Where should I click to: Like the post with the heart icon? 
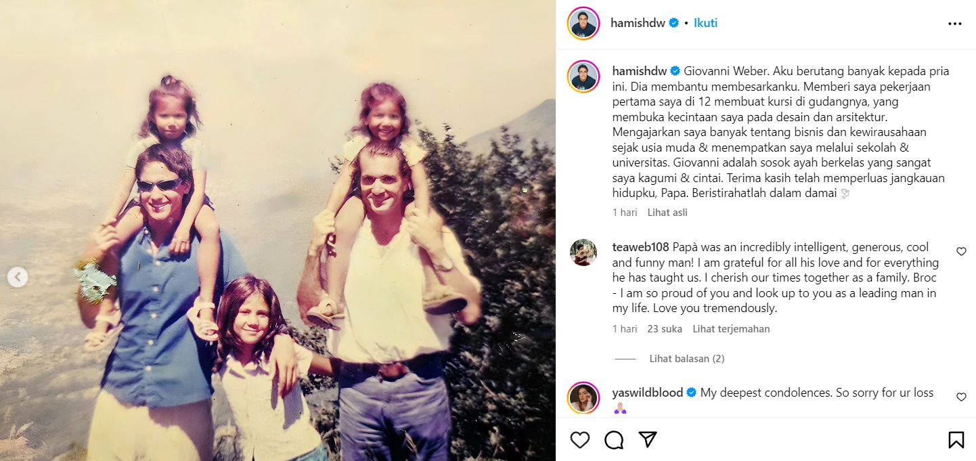pyautogui.click(x=580, y=440)
